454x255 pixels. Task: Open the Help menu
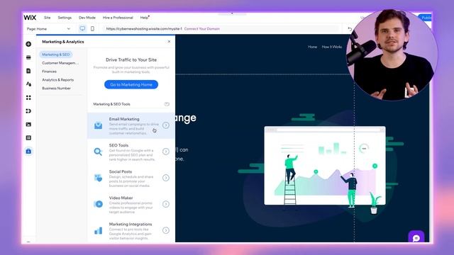145,18
